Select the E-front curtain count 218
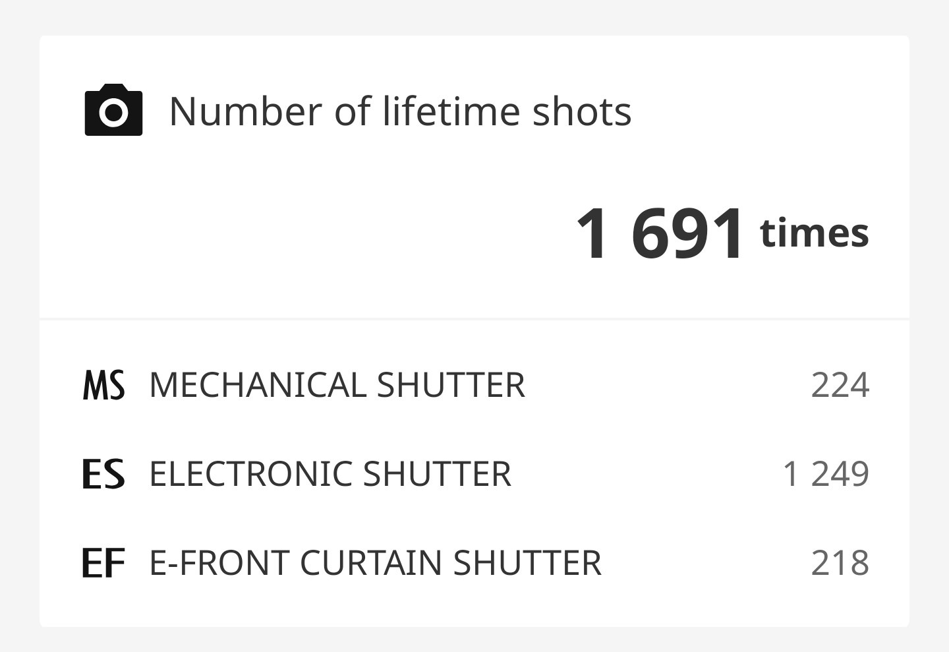The width and height of the screenshot is (949, 652). (x=840, y=563)
